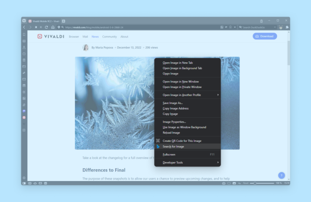Go to the home page

[x=53, y=27]
